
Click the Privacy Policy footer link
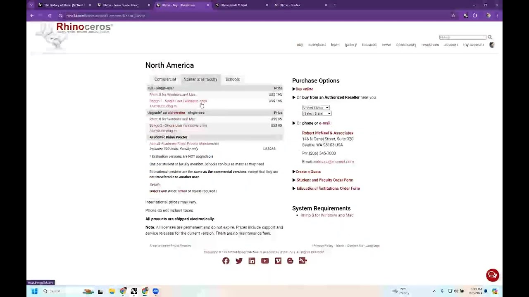point(323,246)
